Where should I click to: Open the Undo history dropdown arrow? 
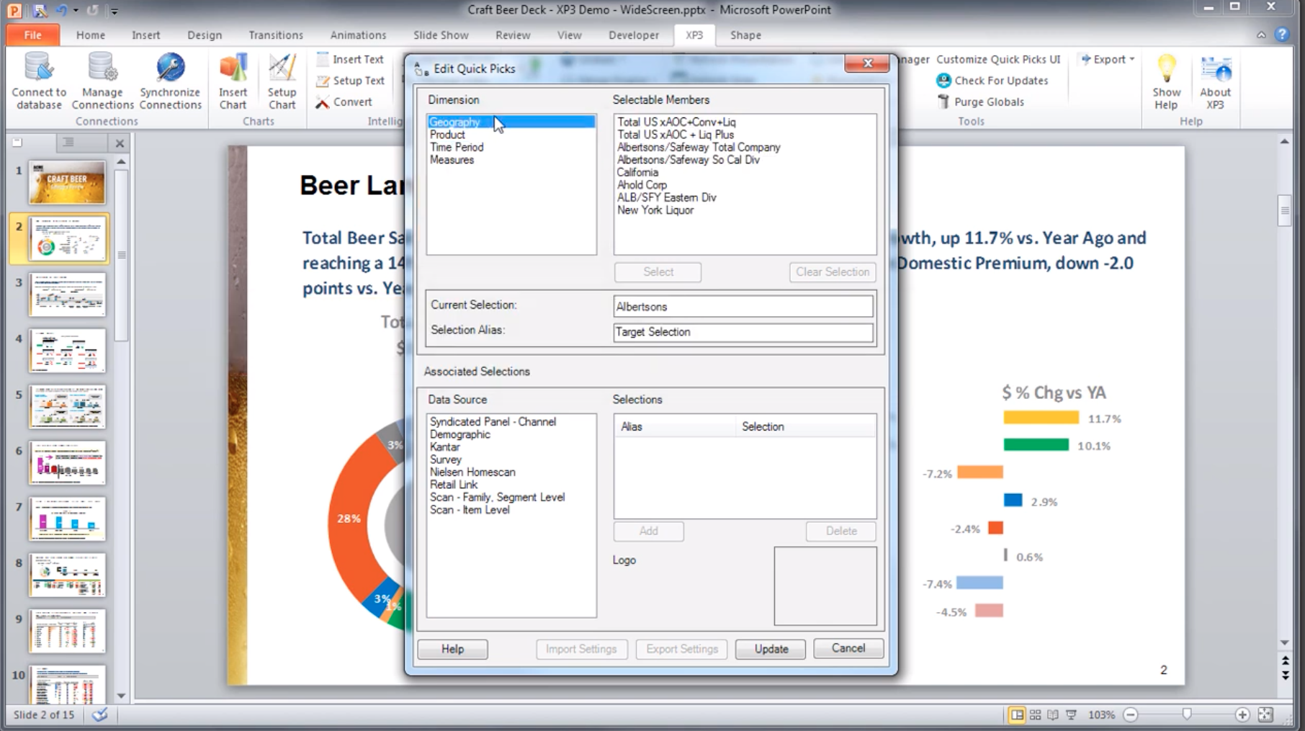click(75, 10)
